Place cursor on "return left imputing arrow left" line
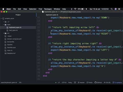Screen dimensions: 123x92 click(x=74, y=27)
